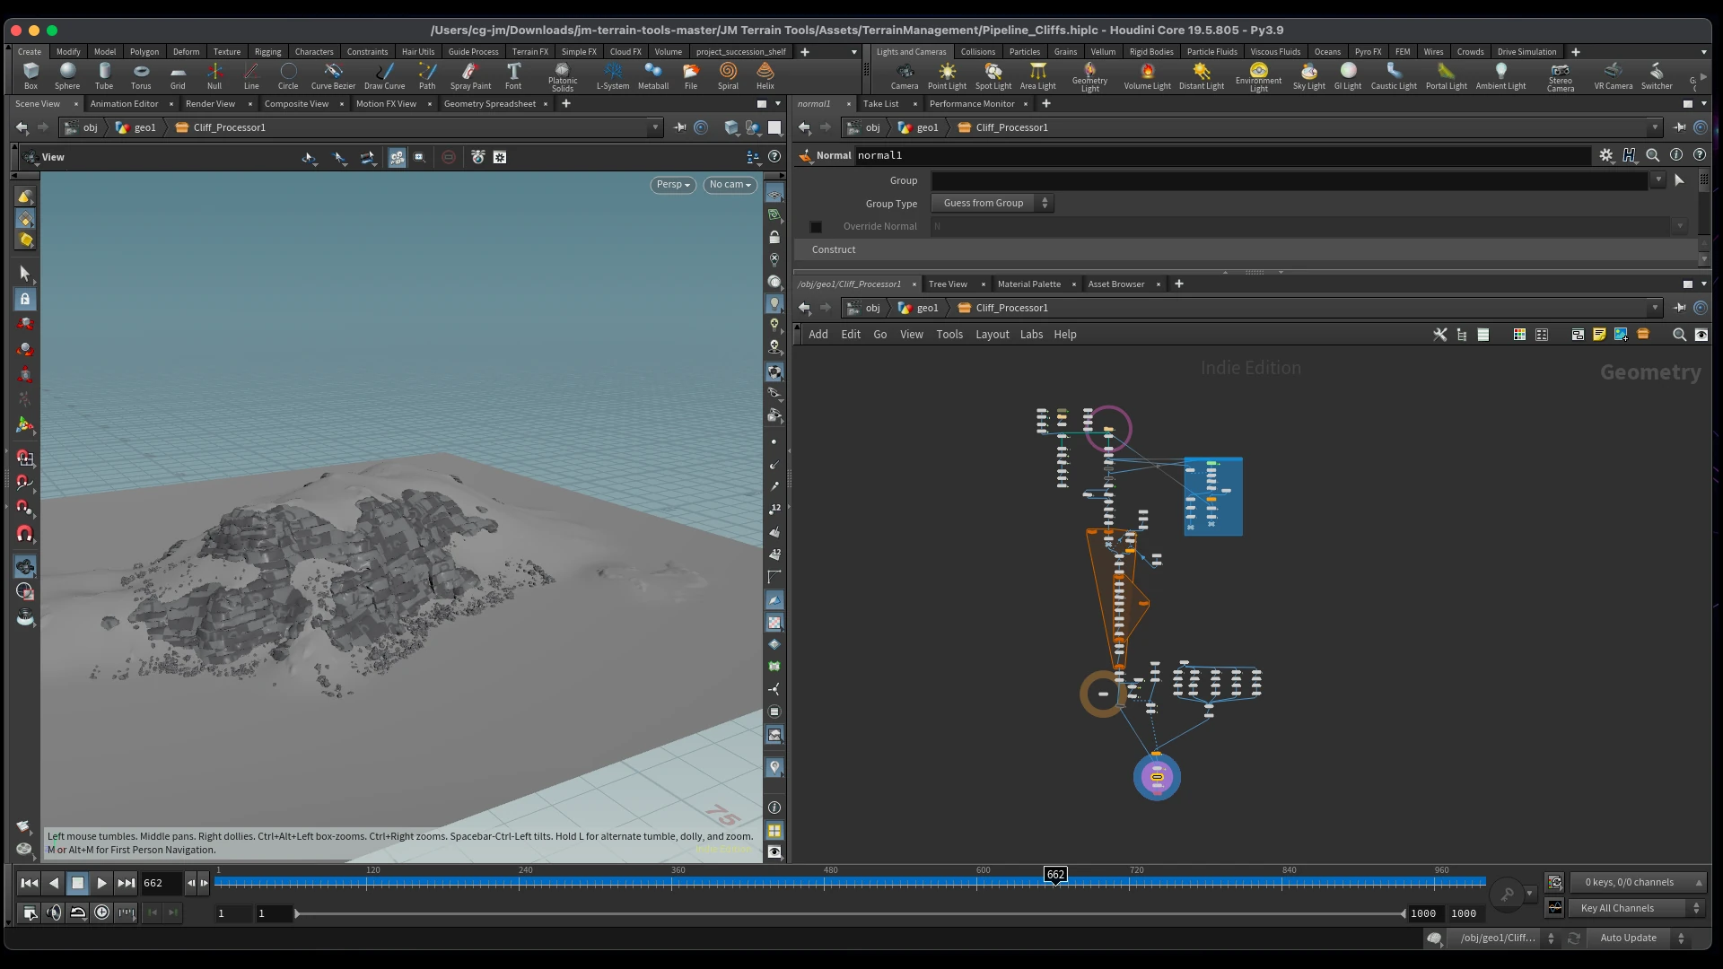This screenshot has width=1723, height=969.
Task: Click Play forward button
Action: point(102,884)
